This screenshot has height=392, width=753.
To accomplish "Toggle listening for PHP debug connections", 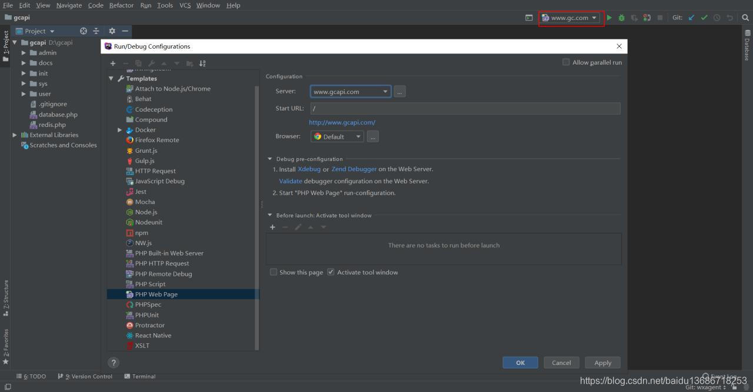I will 647,18.
